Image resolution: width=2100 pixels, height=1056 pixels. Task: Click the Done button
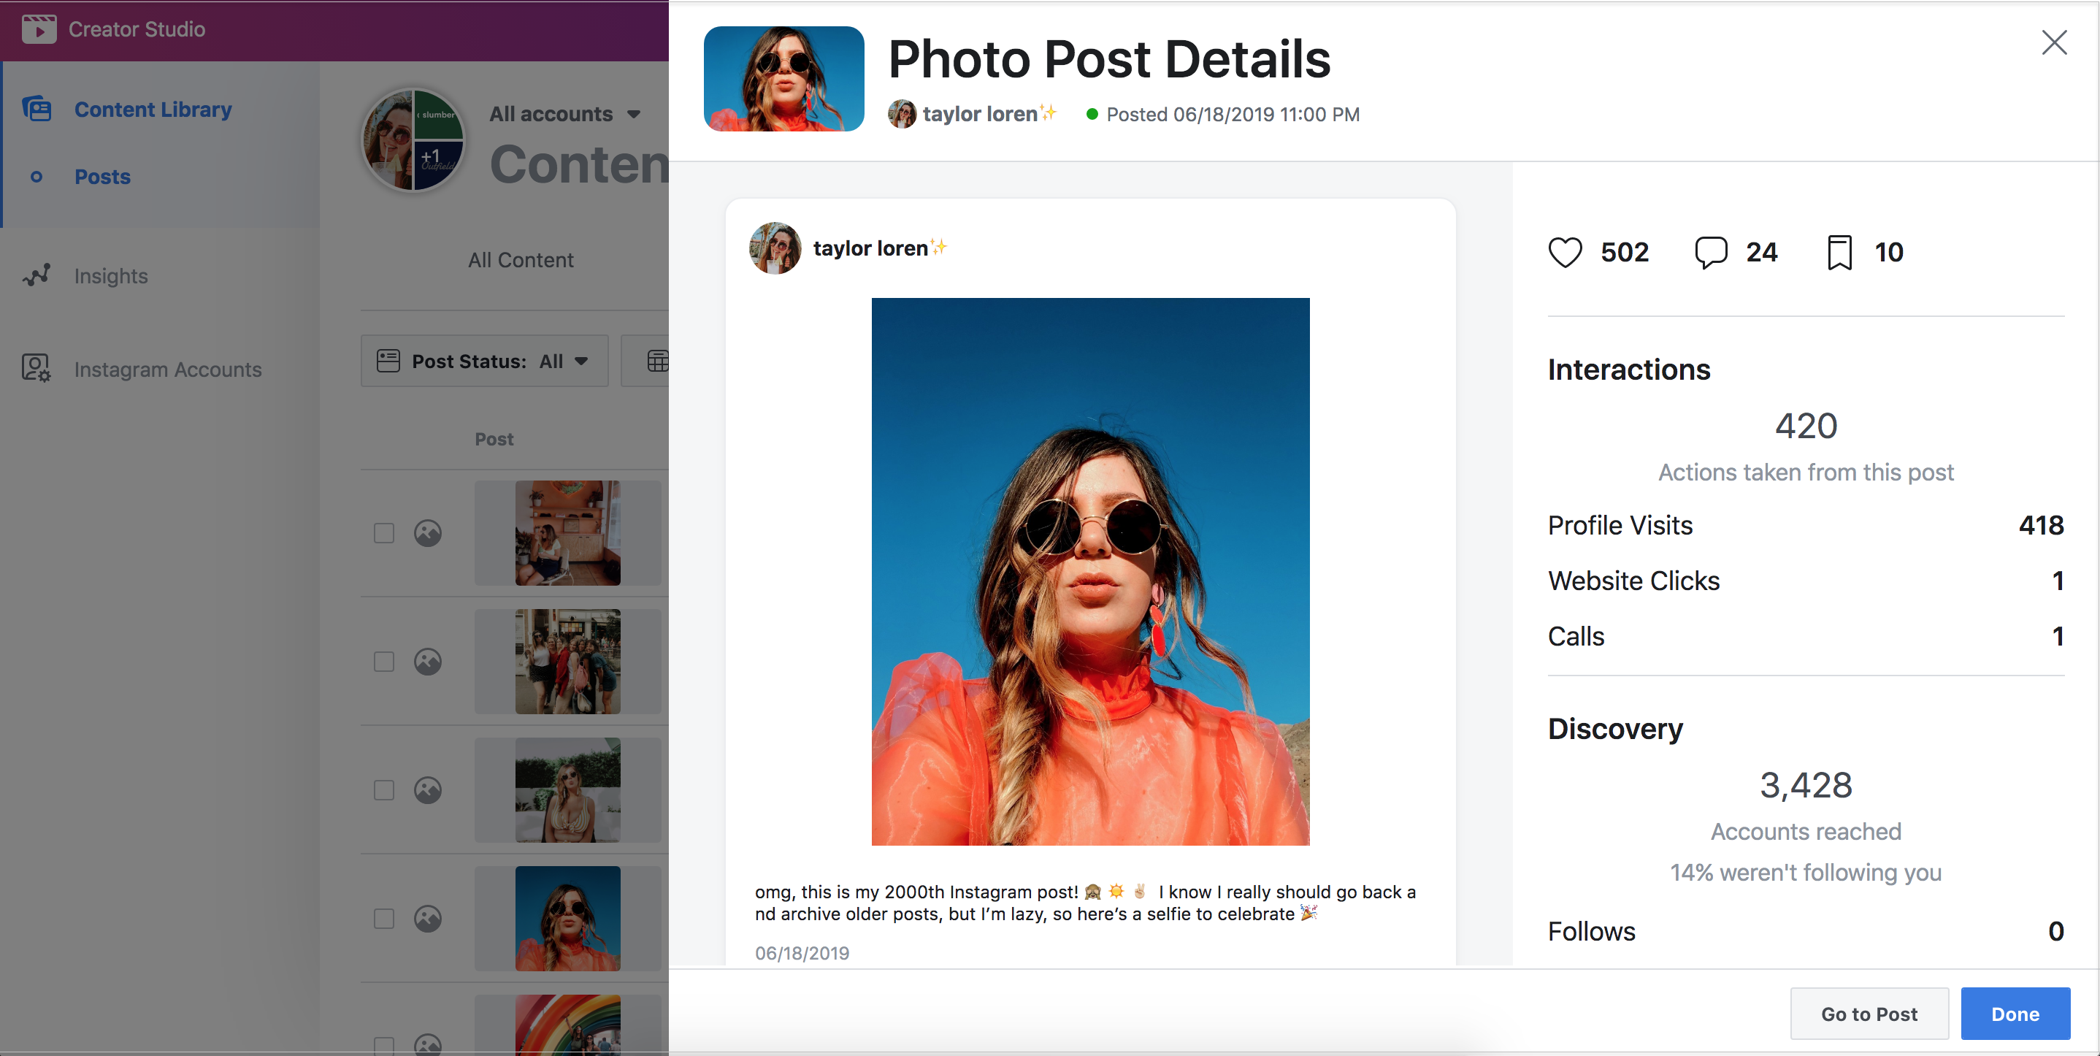[2015, 1014]
